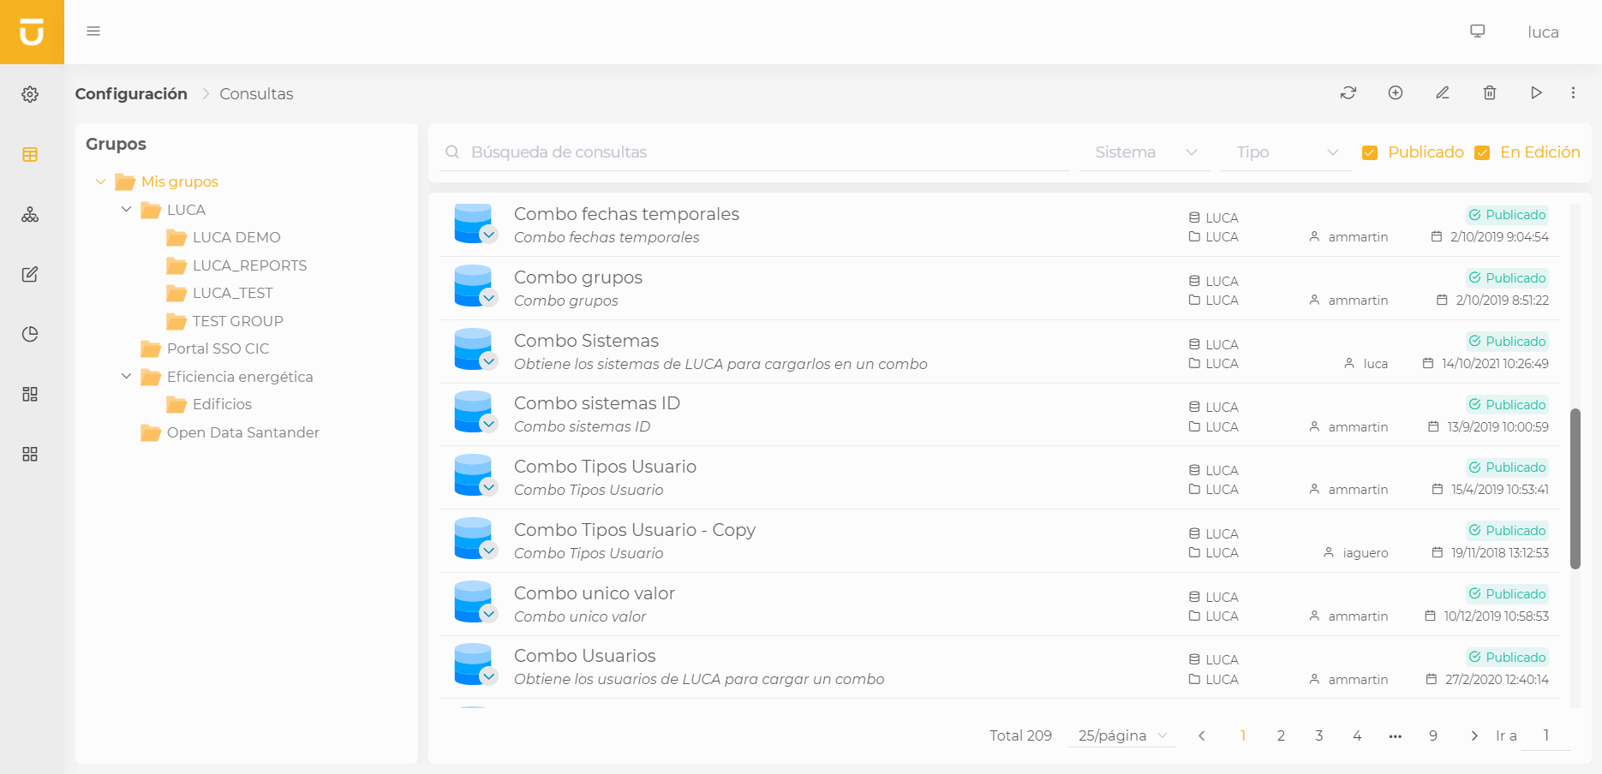Type in the Búsqueda de consultas search field
Image resolution: width=1602 pixels, height=774 pixels.
[754, 152]
